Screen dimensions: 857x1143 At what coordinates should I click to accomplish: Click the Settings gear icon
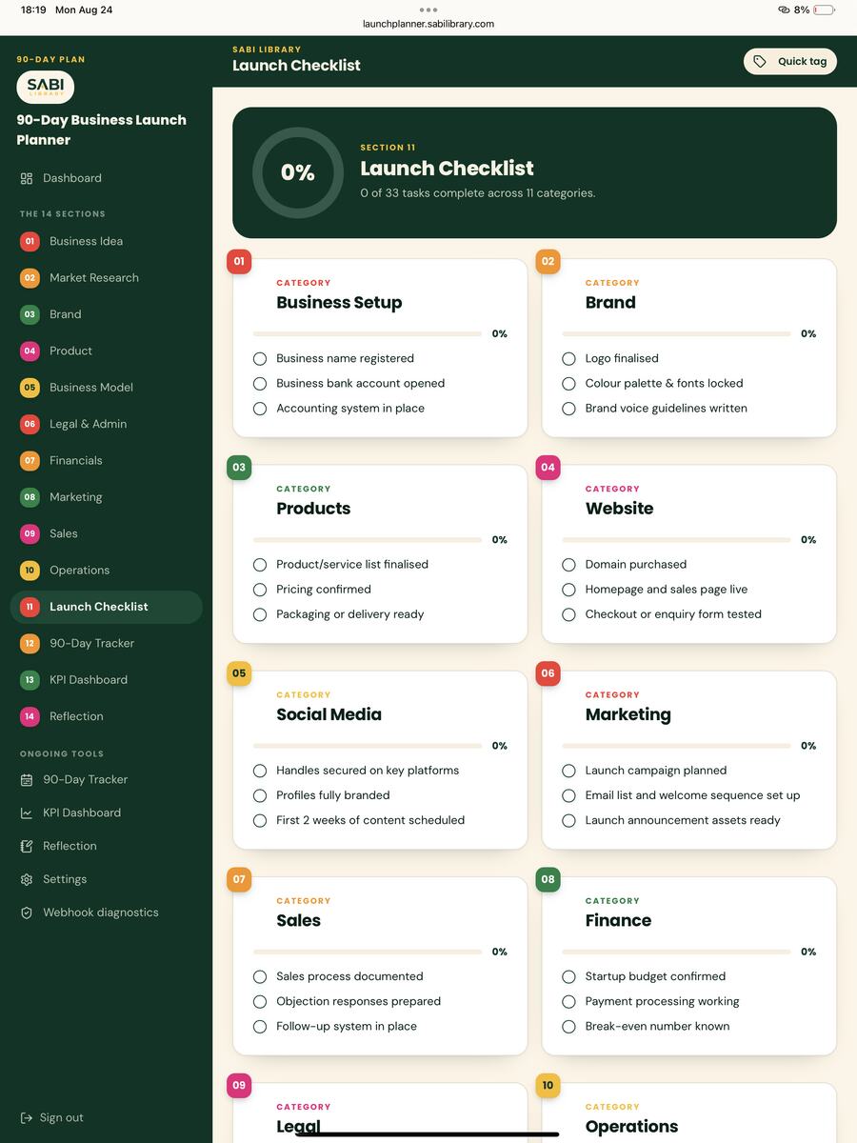click(27, 879)
